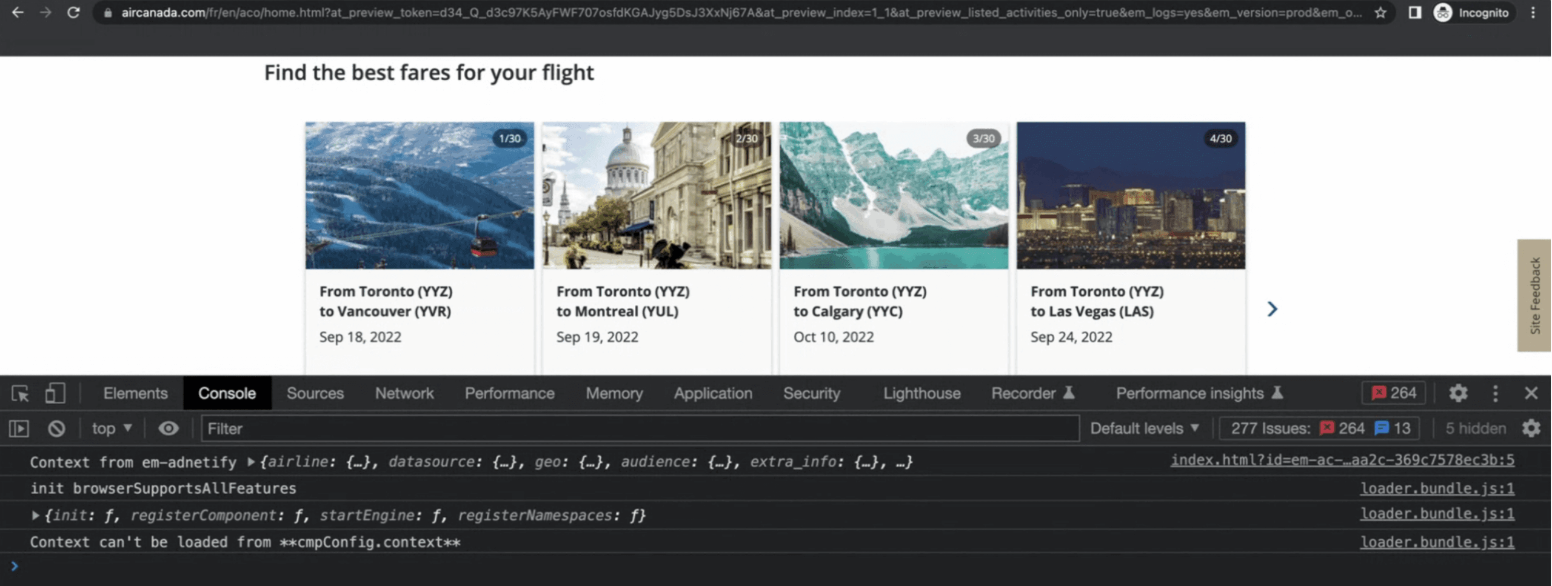
Task: Switch to the Network tab
Action: point(404,393)
